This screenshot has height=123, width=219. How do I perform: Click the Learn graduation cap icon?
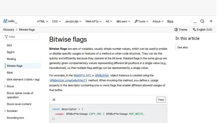118,21
